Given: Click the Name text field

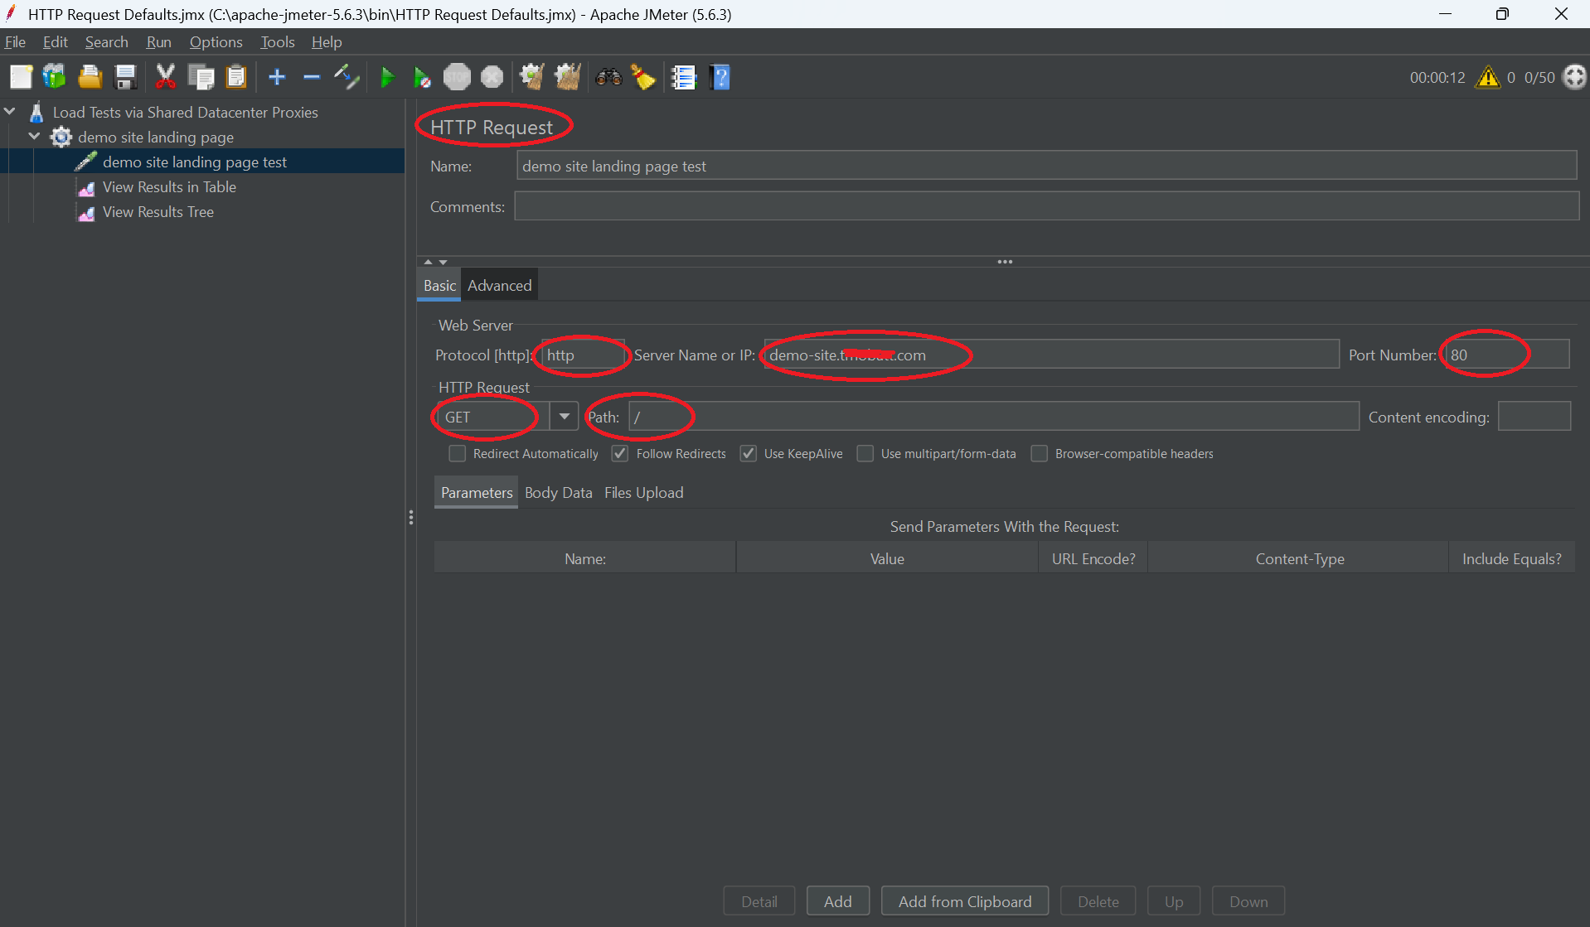Looking at the screenshot, I should (1046, 165).
